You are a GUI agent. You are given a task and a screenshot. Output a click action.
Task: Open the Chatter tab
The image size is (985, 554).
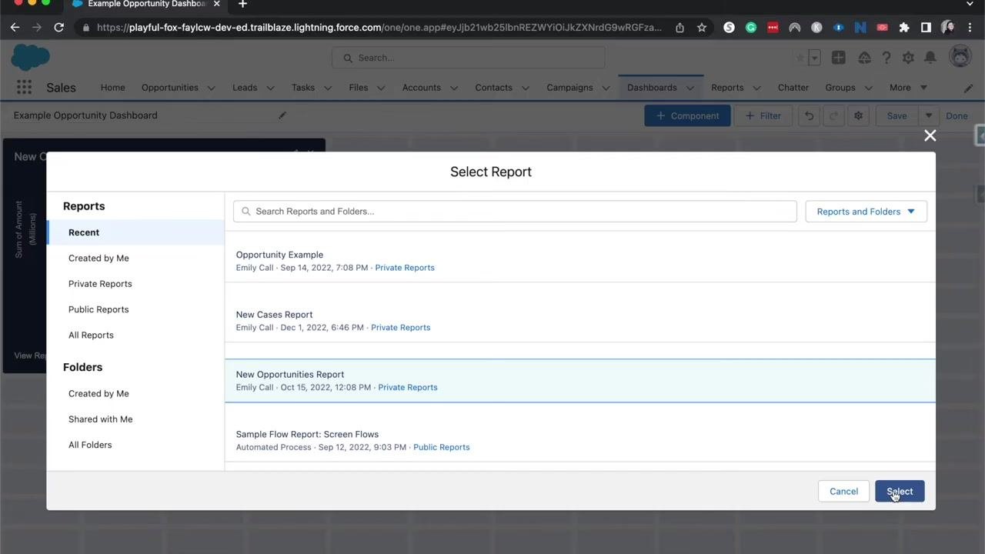tap(793, 88)
